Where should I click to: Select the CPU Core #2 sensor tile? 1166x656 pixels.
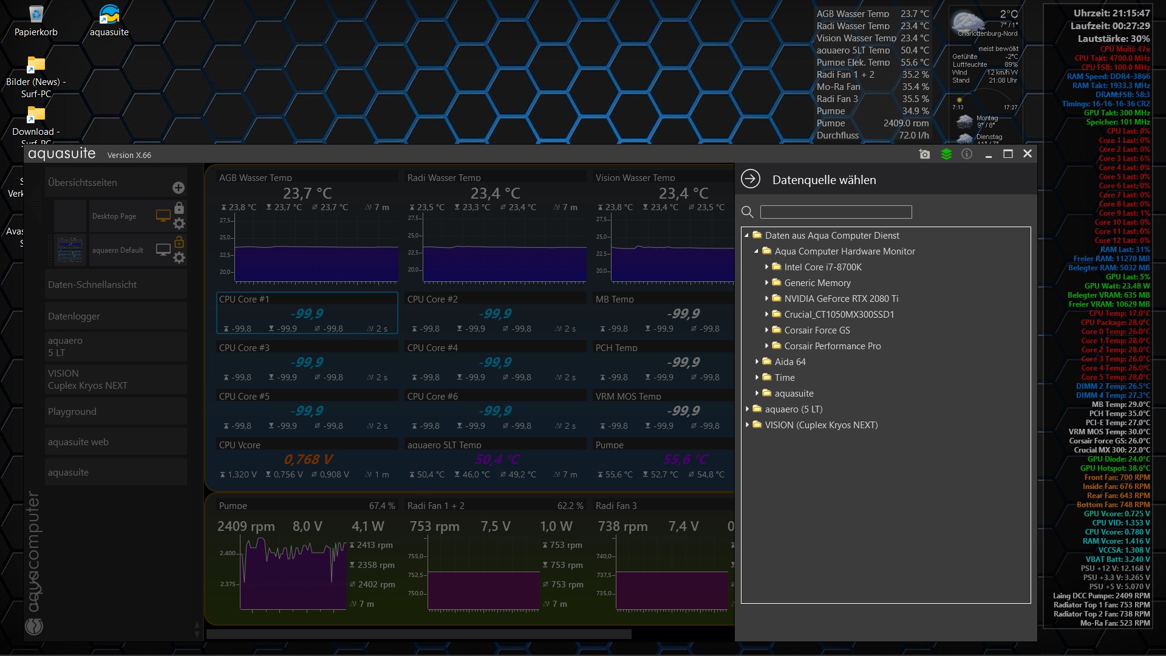click(496, 313)
